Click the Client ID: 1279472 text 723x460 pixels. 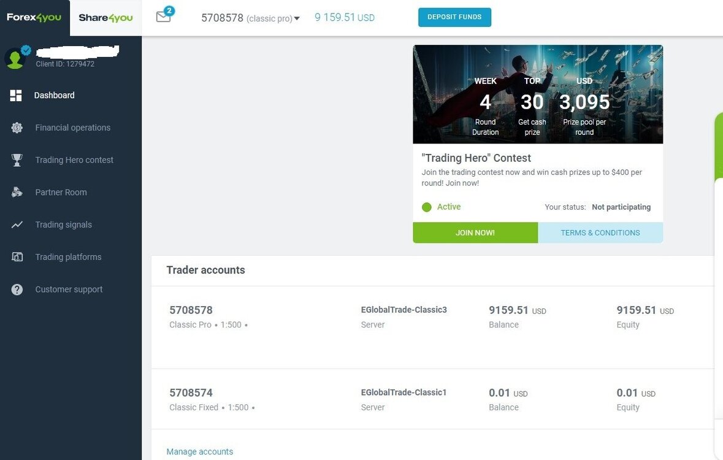click(65, 64)
